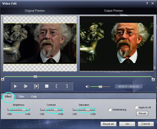Click the right-middle crop handle in Original Preview
Screen dimensions: 157x129
77,43
